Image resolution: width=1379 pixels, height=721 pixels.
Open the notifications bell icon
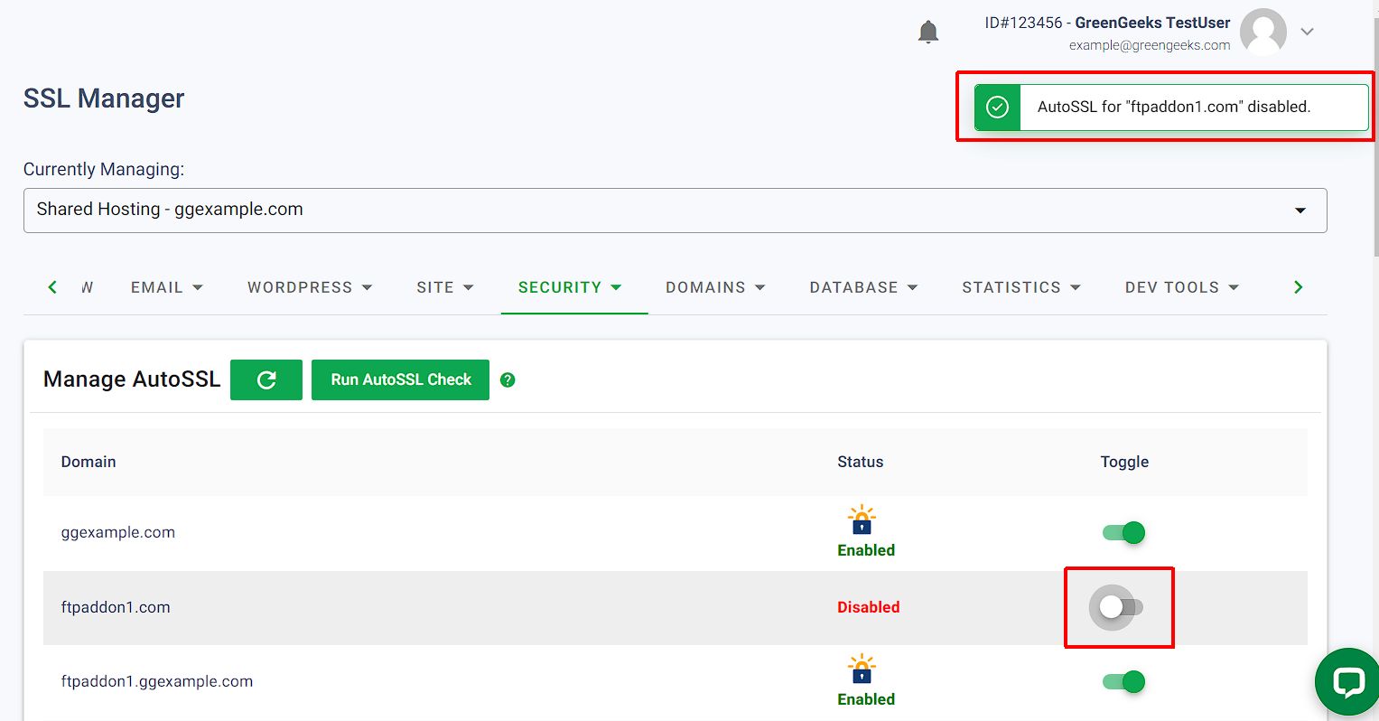pyautogui.click(x=927, y=32)
